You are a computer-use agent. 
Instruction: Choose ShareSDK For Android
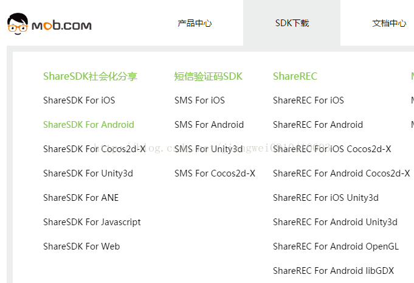point(89,125)
